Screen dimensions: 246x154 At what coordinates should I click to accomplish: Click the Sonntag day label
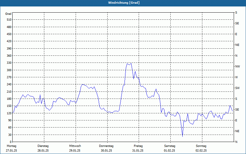[201, 146]
